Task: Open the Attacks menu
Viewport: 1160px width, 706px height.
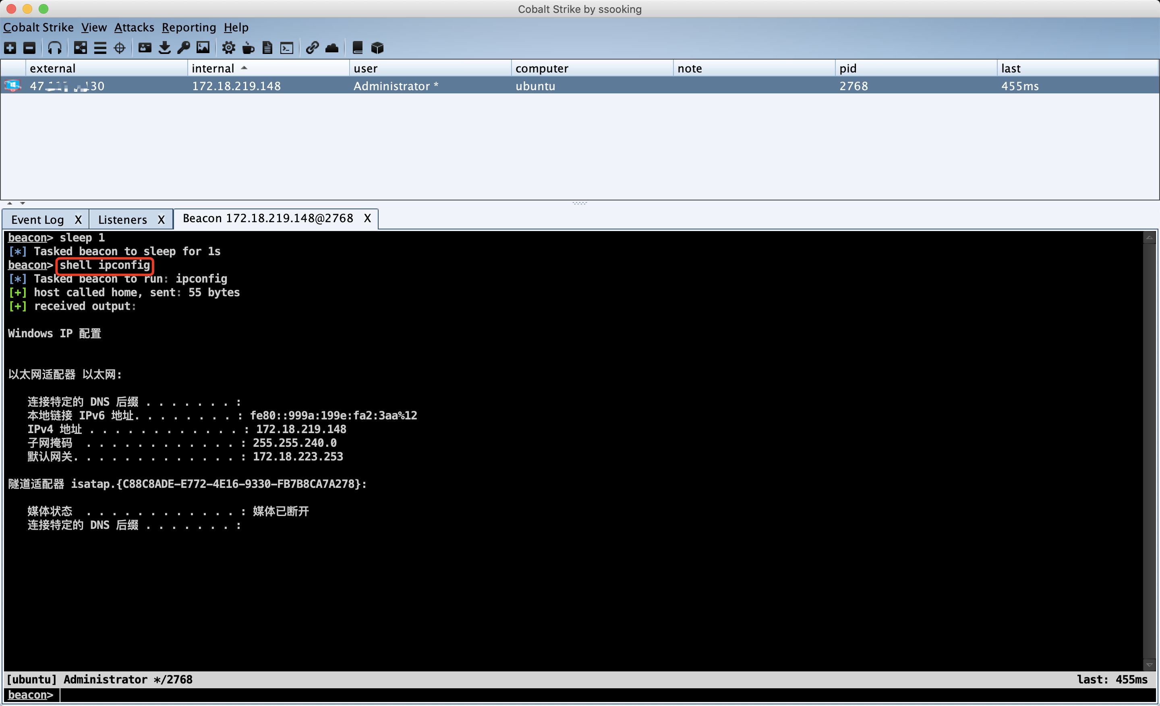Action: [x=134, y=27]
